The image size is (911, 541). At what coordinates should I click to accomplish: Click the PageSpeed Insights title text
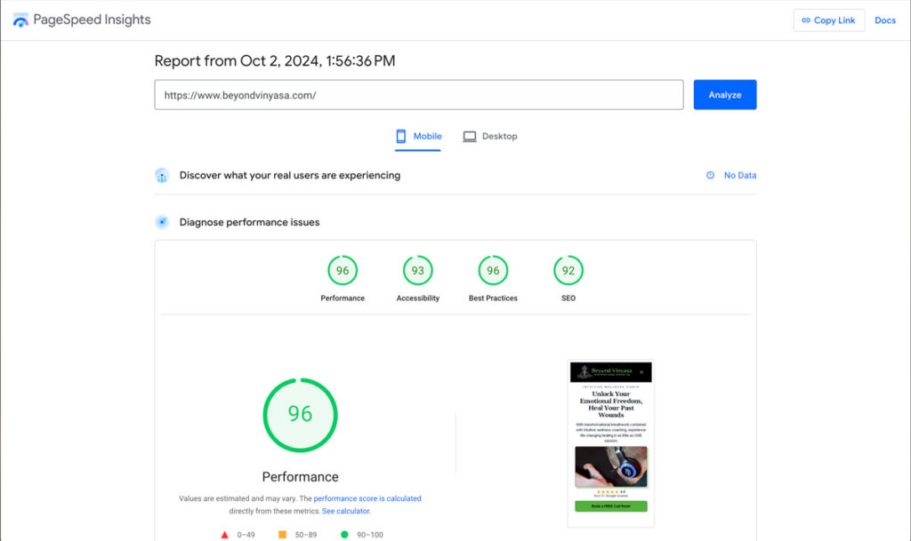(92, 20)
